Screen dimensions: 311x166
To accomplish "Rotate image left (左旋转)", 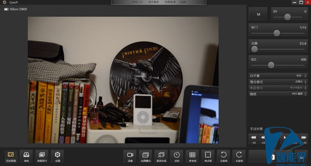I will tap(224, 156).
